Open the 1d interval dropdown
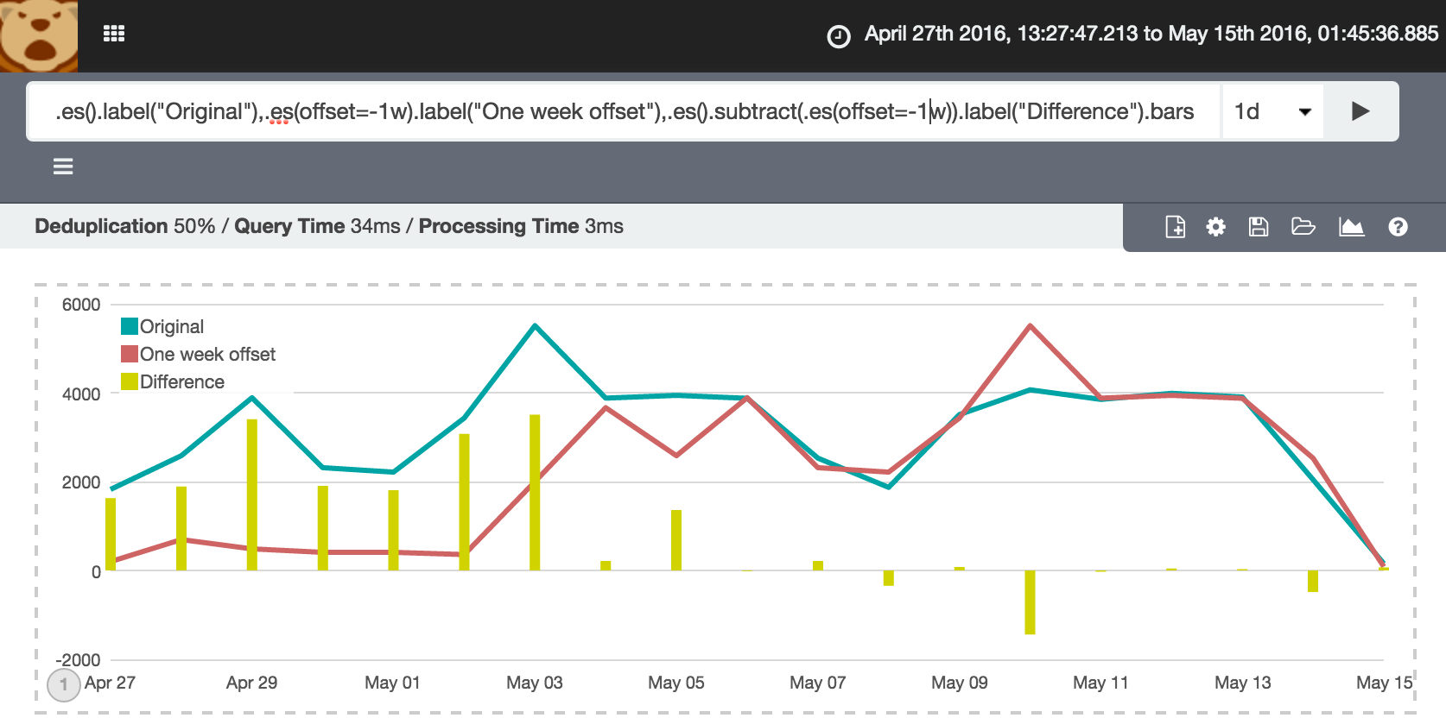Viewport: 1446px width, 718px height. tap(1272, 111)
